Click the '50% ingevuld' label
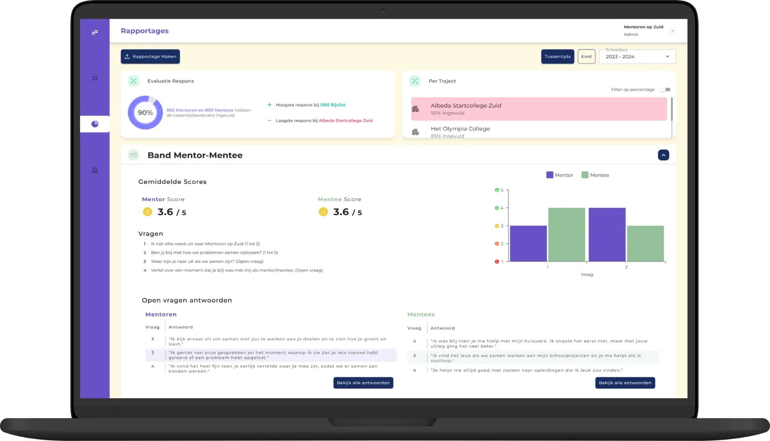The height and width of the screenshot is (441, 770). point(447,113)
